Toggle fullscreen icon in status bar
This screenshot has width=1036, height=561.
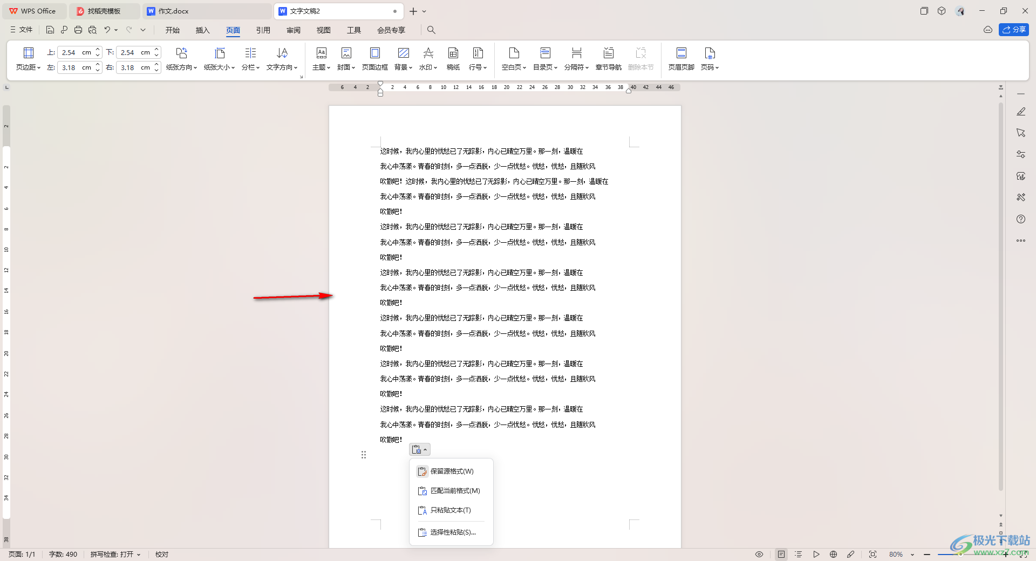tap(1024, 555)
